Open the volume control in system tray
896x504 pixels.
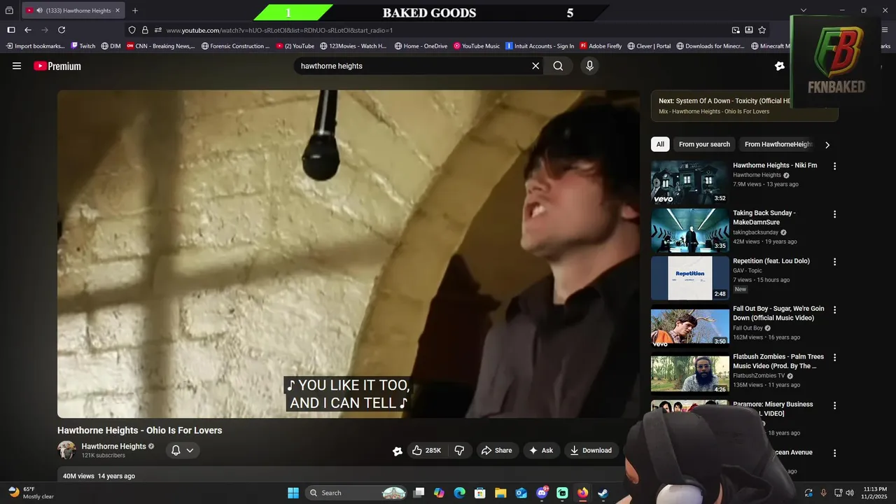coord(850,493)
